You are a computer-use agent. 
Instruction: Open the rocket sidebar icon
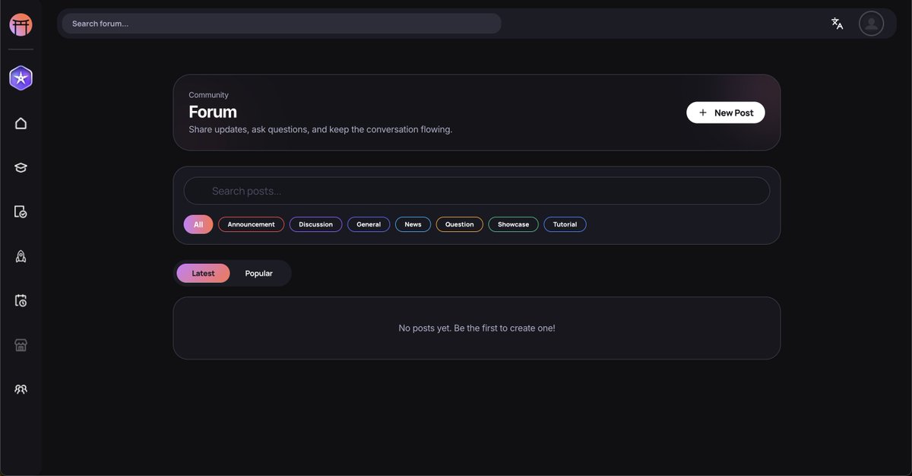pos(21,256)
